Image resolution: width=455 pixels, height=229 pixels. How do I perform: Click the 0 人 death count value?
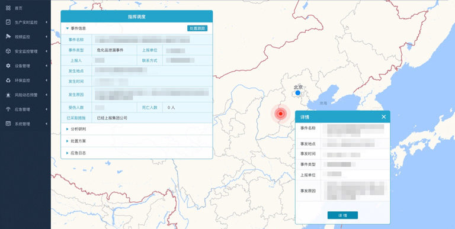[171, 108]
